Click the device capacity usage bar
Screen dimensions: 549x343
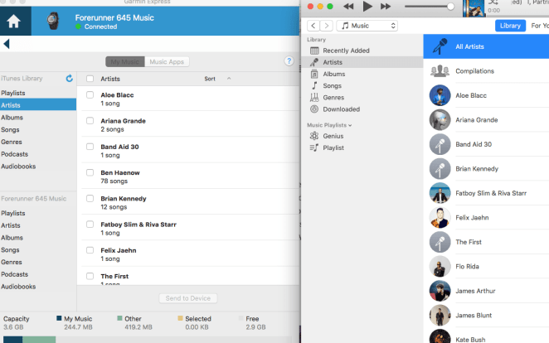[147, 340]
